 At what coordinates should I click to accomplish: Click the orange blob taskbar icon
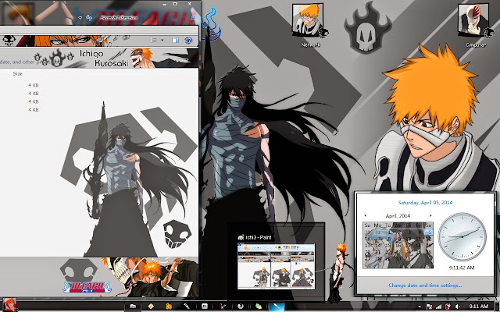[169, 307]
